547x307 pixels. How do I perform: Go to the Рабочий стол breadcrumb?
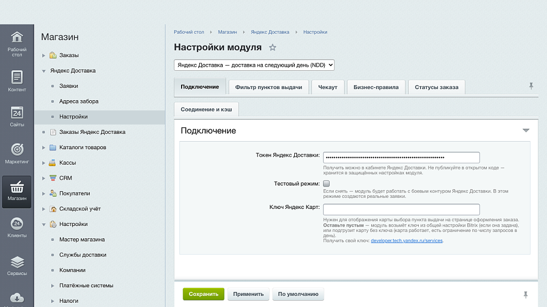pyautogui.click(x=189, y=32)
